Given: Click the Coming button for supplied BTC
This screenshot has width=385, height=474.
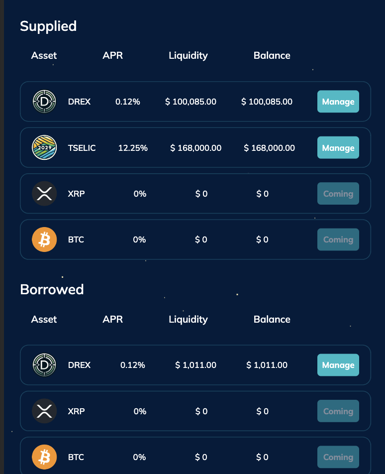Looking at the screenshot, I should pos(338,239).
